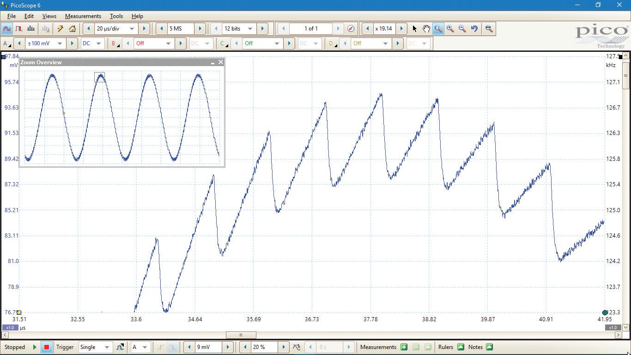The image size is (631, 355).
Task: Open the Tools menu
Action: [116, 16]
